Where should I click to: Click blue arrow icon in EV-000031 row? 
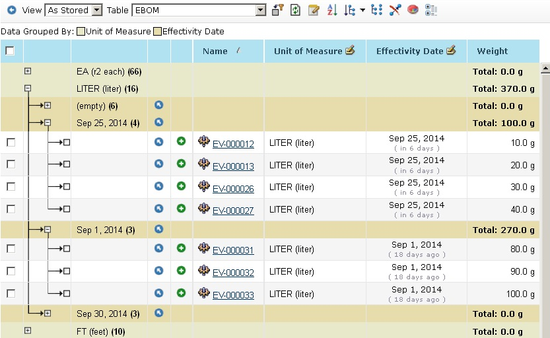(x=158, y=248)
